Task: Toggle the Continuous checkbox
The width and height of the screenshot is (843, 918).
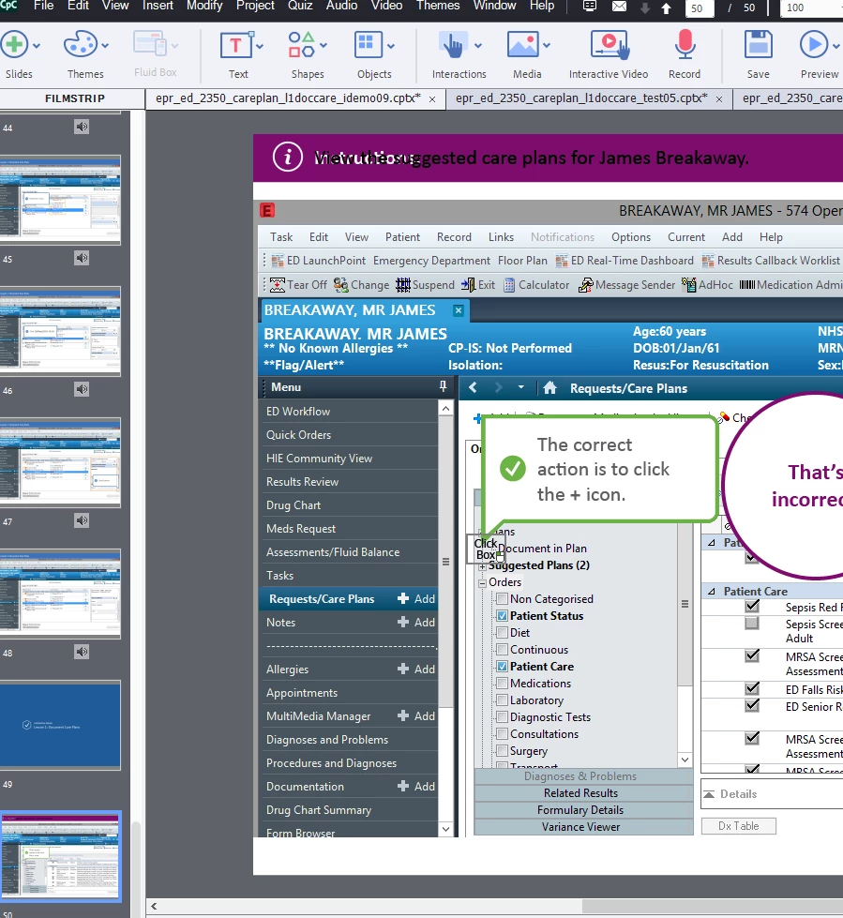Action: coord(502,650)
